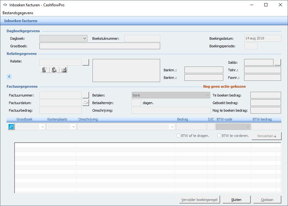Viewport: 288px width, 206px height.
Task: Click the lookup button beside Relatie field
Action: pyautogui.click(x=86, y=62)
